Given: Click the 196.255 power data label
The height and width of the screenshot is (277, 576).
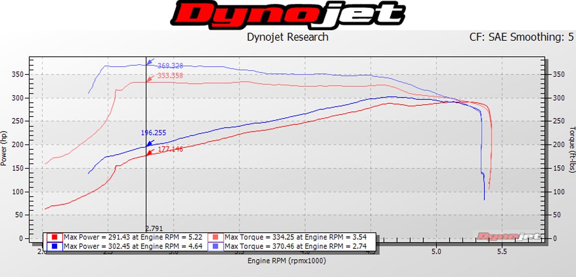Looking at the screenshot, I should click(153, 132).
